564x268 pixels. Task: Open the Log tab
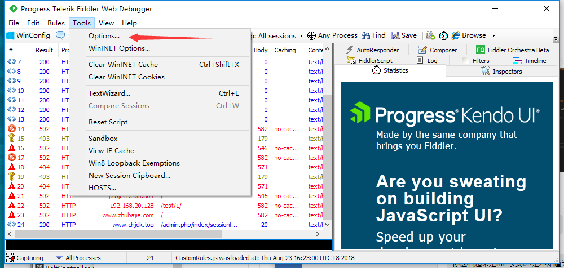coord(427,61)
